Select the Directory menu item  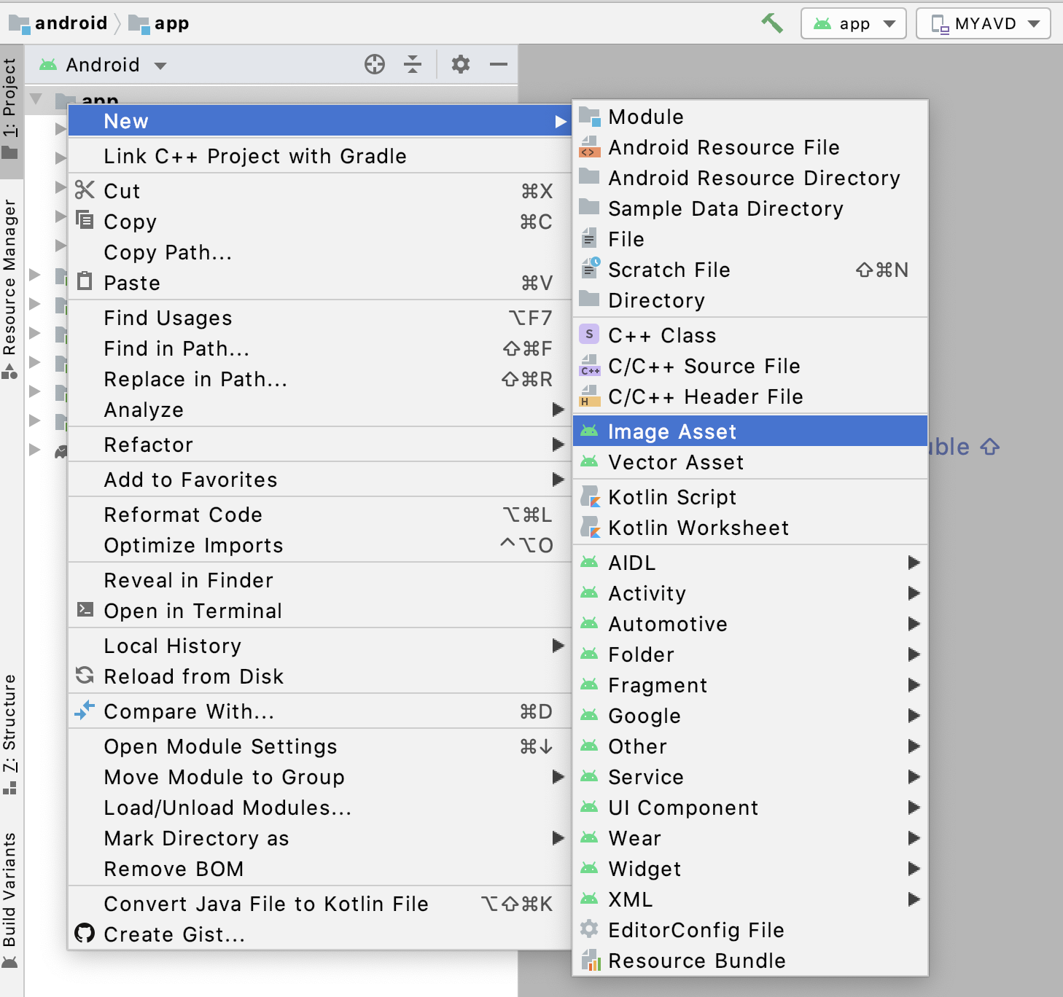(750, 300)
